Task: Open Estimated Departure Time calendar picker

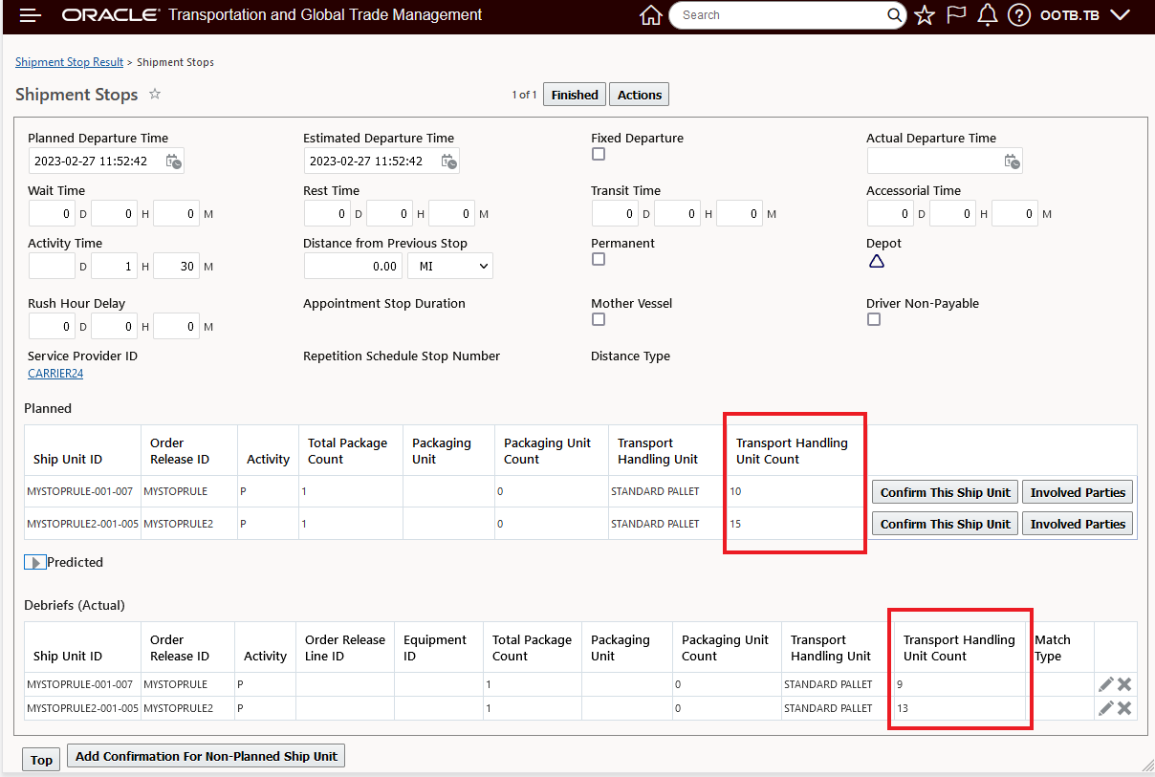Action: (448, 162)
